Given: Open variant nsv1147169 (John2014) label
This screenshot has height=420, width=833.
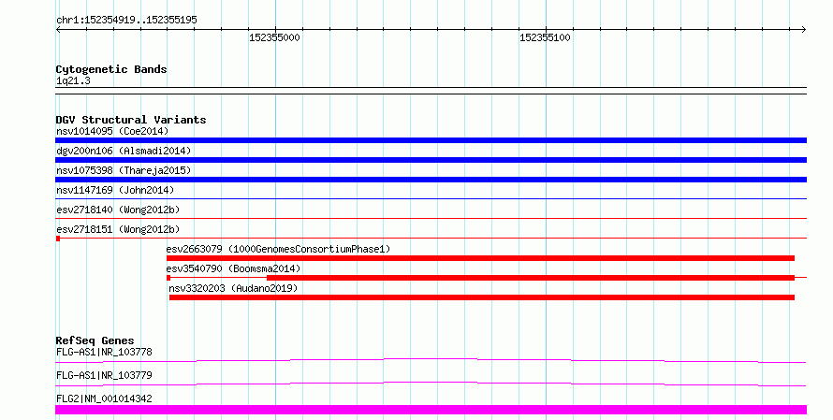Looking at the screenshot, I should click(x=115, y=190).
